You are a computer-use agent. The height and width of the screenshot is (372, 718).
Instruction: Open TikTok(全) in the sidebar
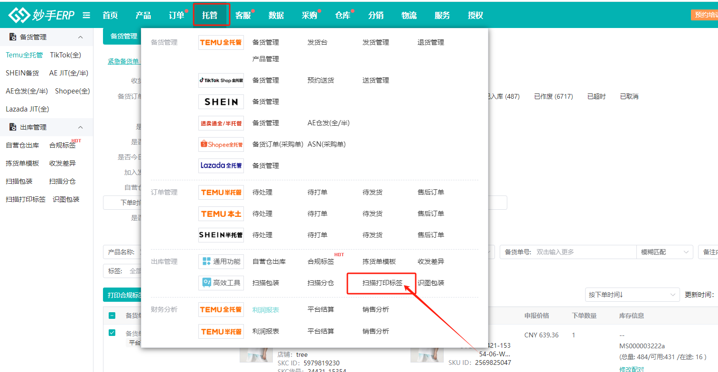coord(65,55)
